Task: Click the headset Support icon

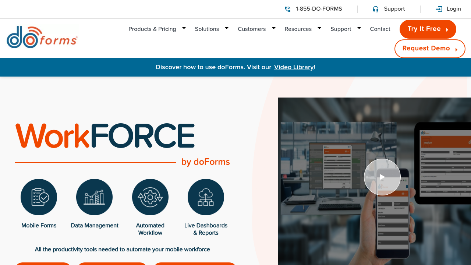Action: (375, 9)
